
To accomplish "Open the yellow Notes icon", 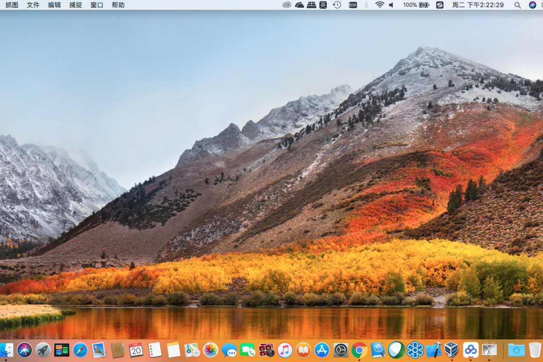I will coord(173,350).
